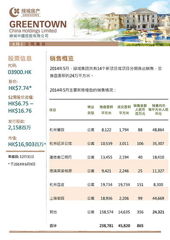Click average price 48,864
The width and height of the screenshot is (170, 240).
coord(158,130)
